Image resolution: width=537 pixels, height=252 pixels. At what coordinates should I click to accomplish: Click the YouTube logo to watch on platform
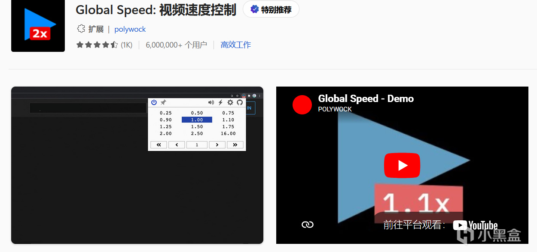point(475,225)
